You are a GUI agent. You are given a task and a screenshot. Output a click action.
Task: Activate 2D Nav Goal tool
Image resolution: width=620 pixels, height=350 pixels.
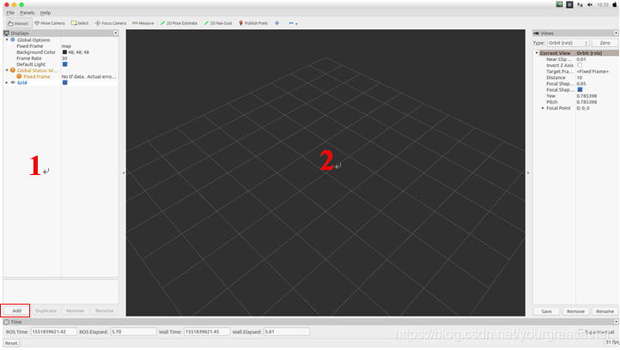218,23
